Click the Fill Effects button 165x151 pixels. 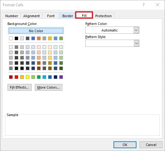20,87
